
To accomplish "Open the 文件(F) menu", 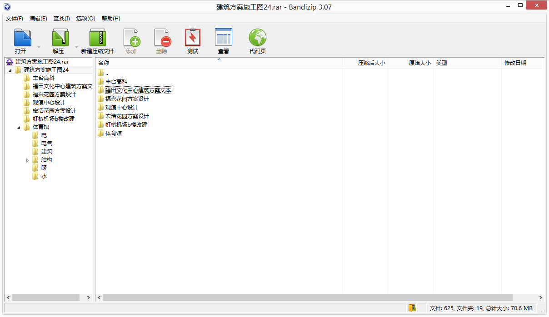I will (15, 19).
